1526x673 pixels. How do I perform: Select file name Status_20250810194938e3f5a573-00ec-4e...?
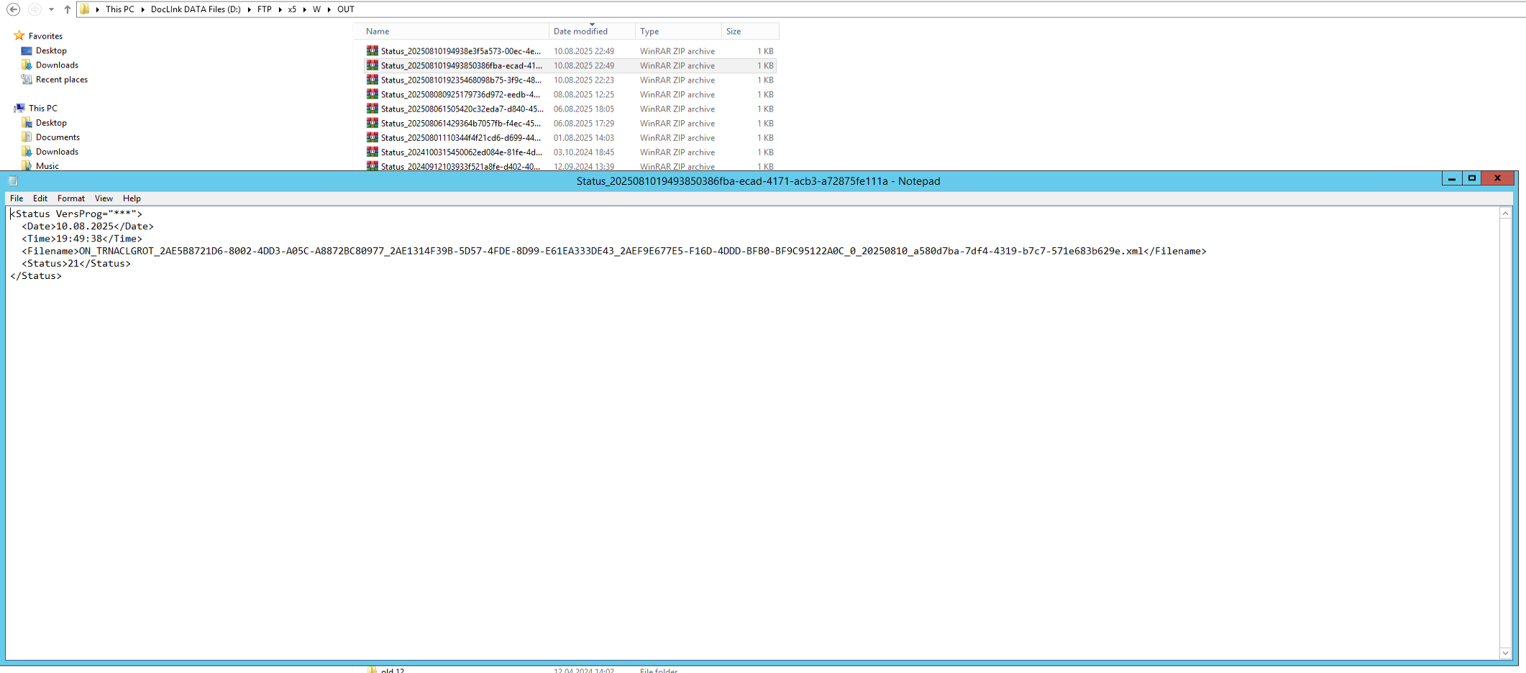point(461,51)
